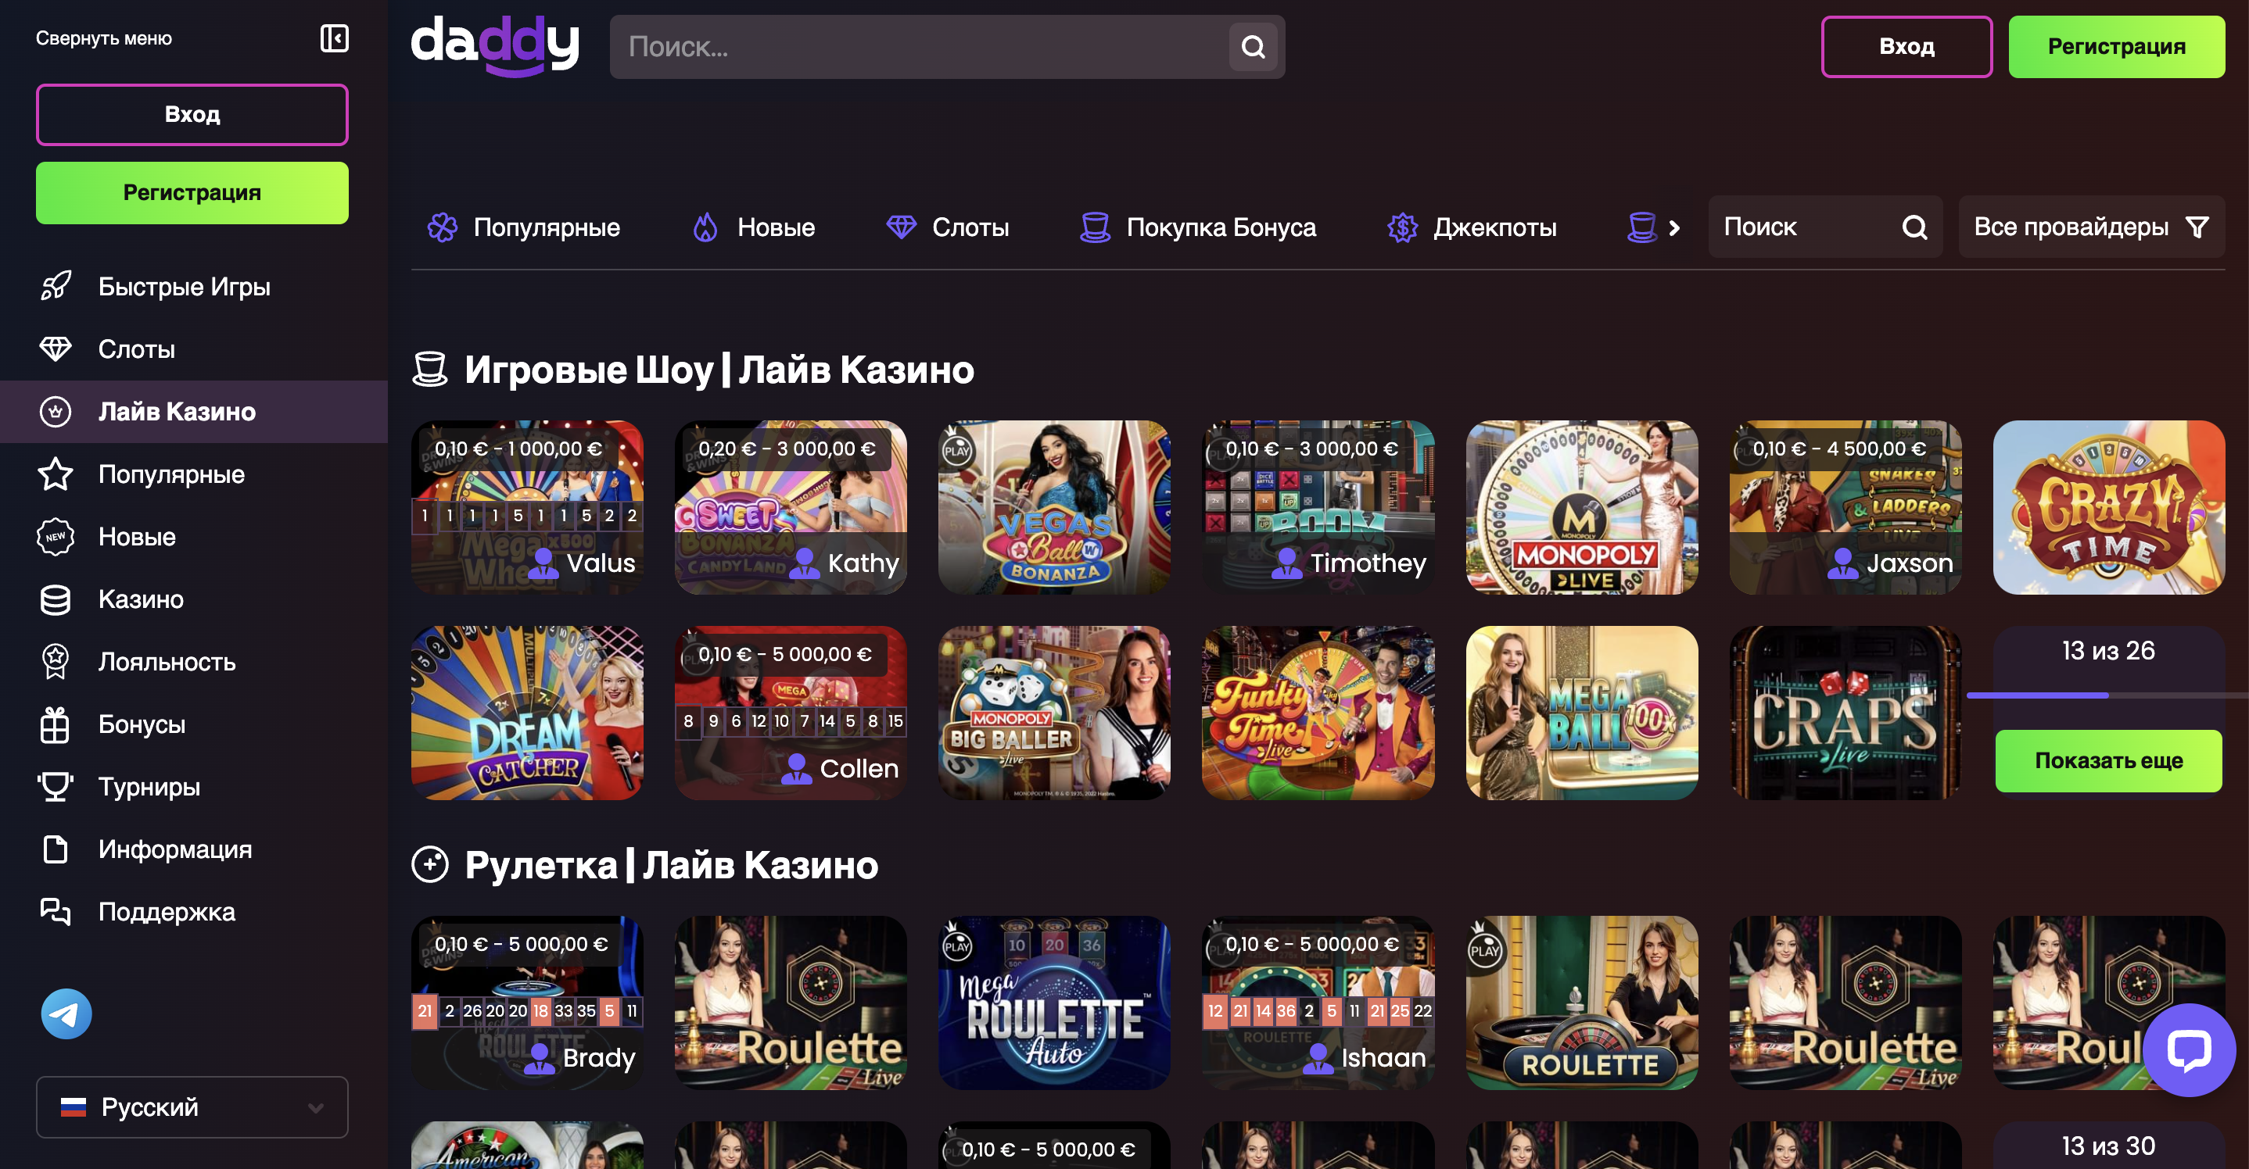Click the Игровые Шоу section heading icon
2249x1169 pixels.
point(429,370)
